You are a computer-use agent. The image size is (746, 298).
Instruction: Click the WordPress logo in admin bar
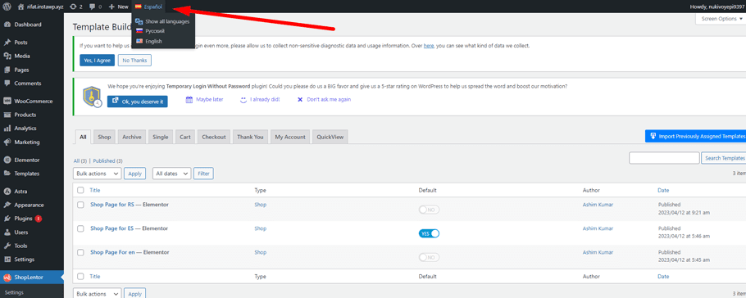(x=7, y=7)
